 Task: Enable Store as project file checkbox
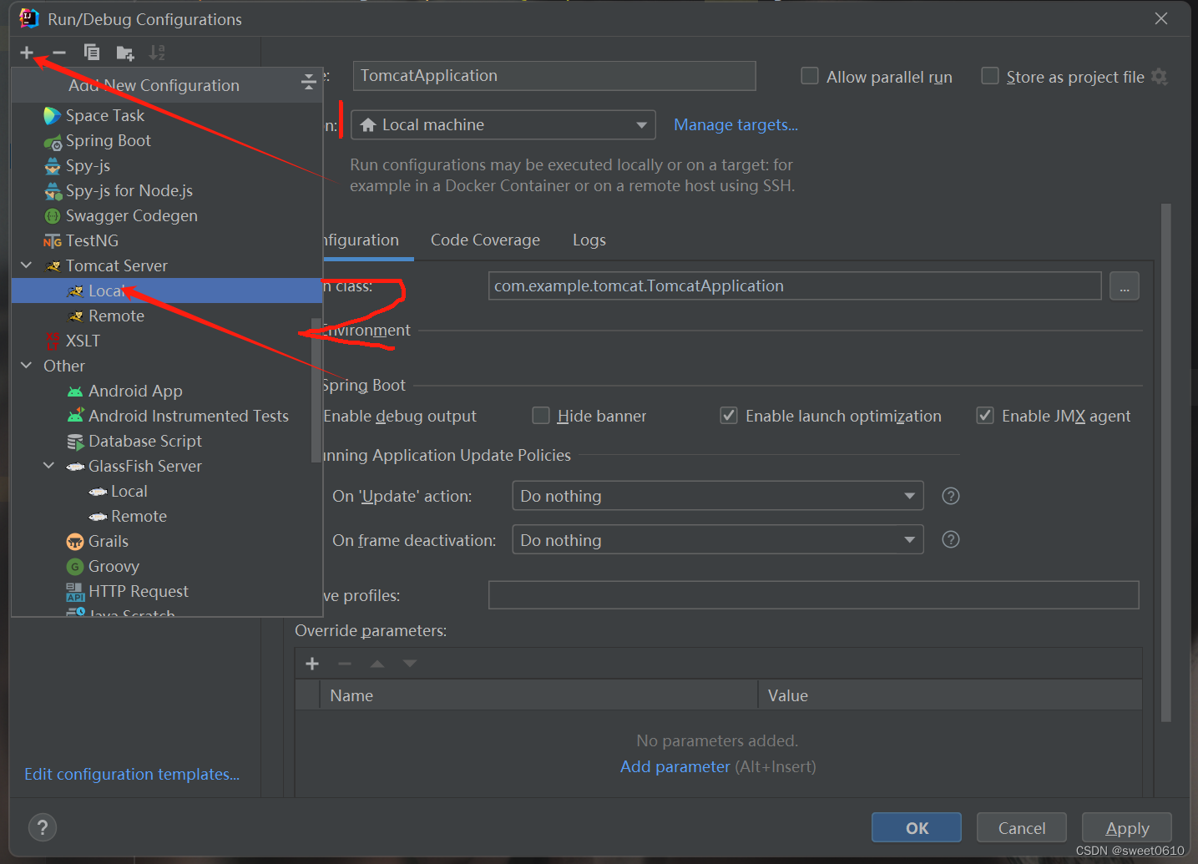pyautogui.click(x=989, y=76)
